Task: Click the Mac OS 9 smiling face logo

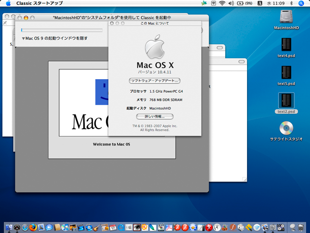Action: click(102, 92)
